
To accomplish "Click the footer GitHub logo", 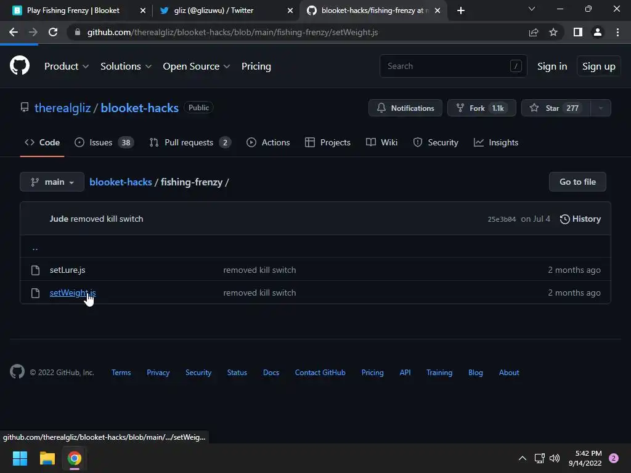I will click(17, 371).
